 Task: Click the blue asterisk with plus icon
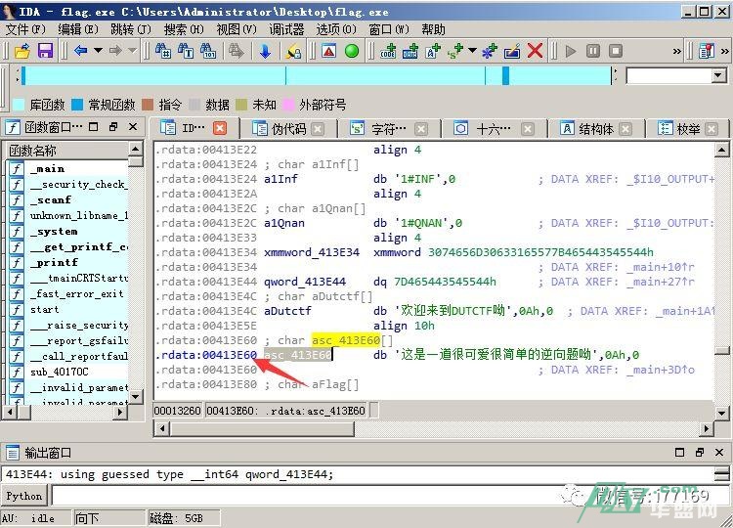tap(490, 51)
